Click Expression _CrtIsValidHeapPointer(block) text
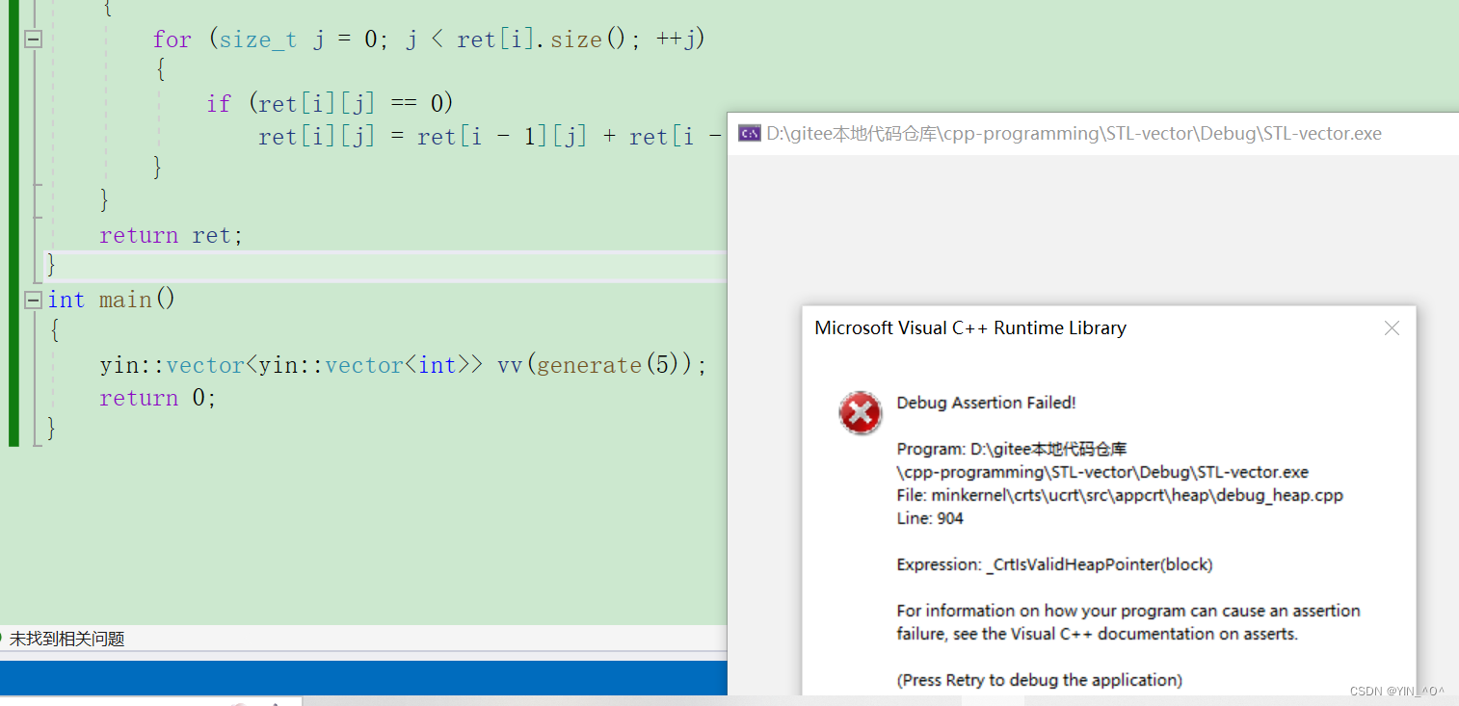Viewport: 1459px width, 706px height. [x=1054, y=564]
